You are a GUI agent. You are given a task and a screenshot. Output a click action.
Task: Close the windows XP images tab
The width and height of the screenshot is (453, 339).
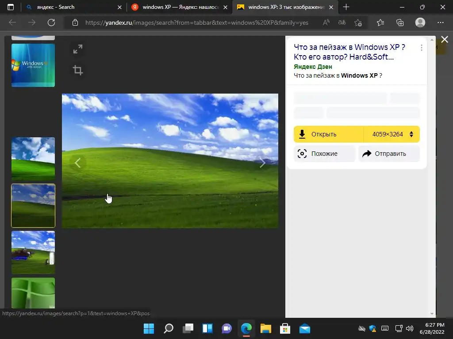tap(331, 7)
